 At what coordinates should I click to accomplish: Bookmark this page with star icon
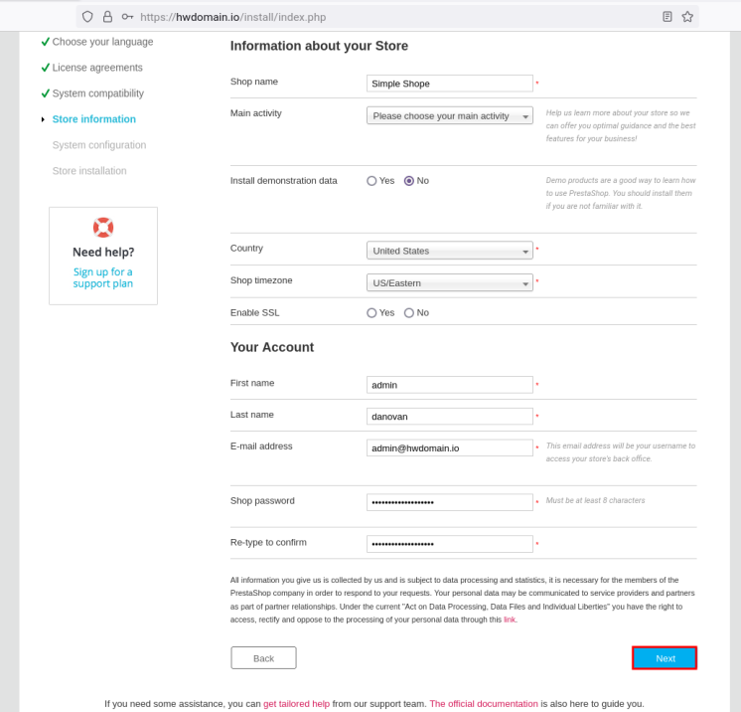(x=687, y=17)
